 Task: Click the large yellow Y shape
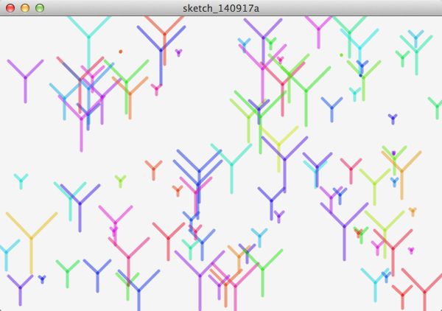(31, 237)
